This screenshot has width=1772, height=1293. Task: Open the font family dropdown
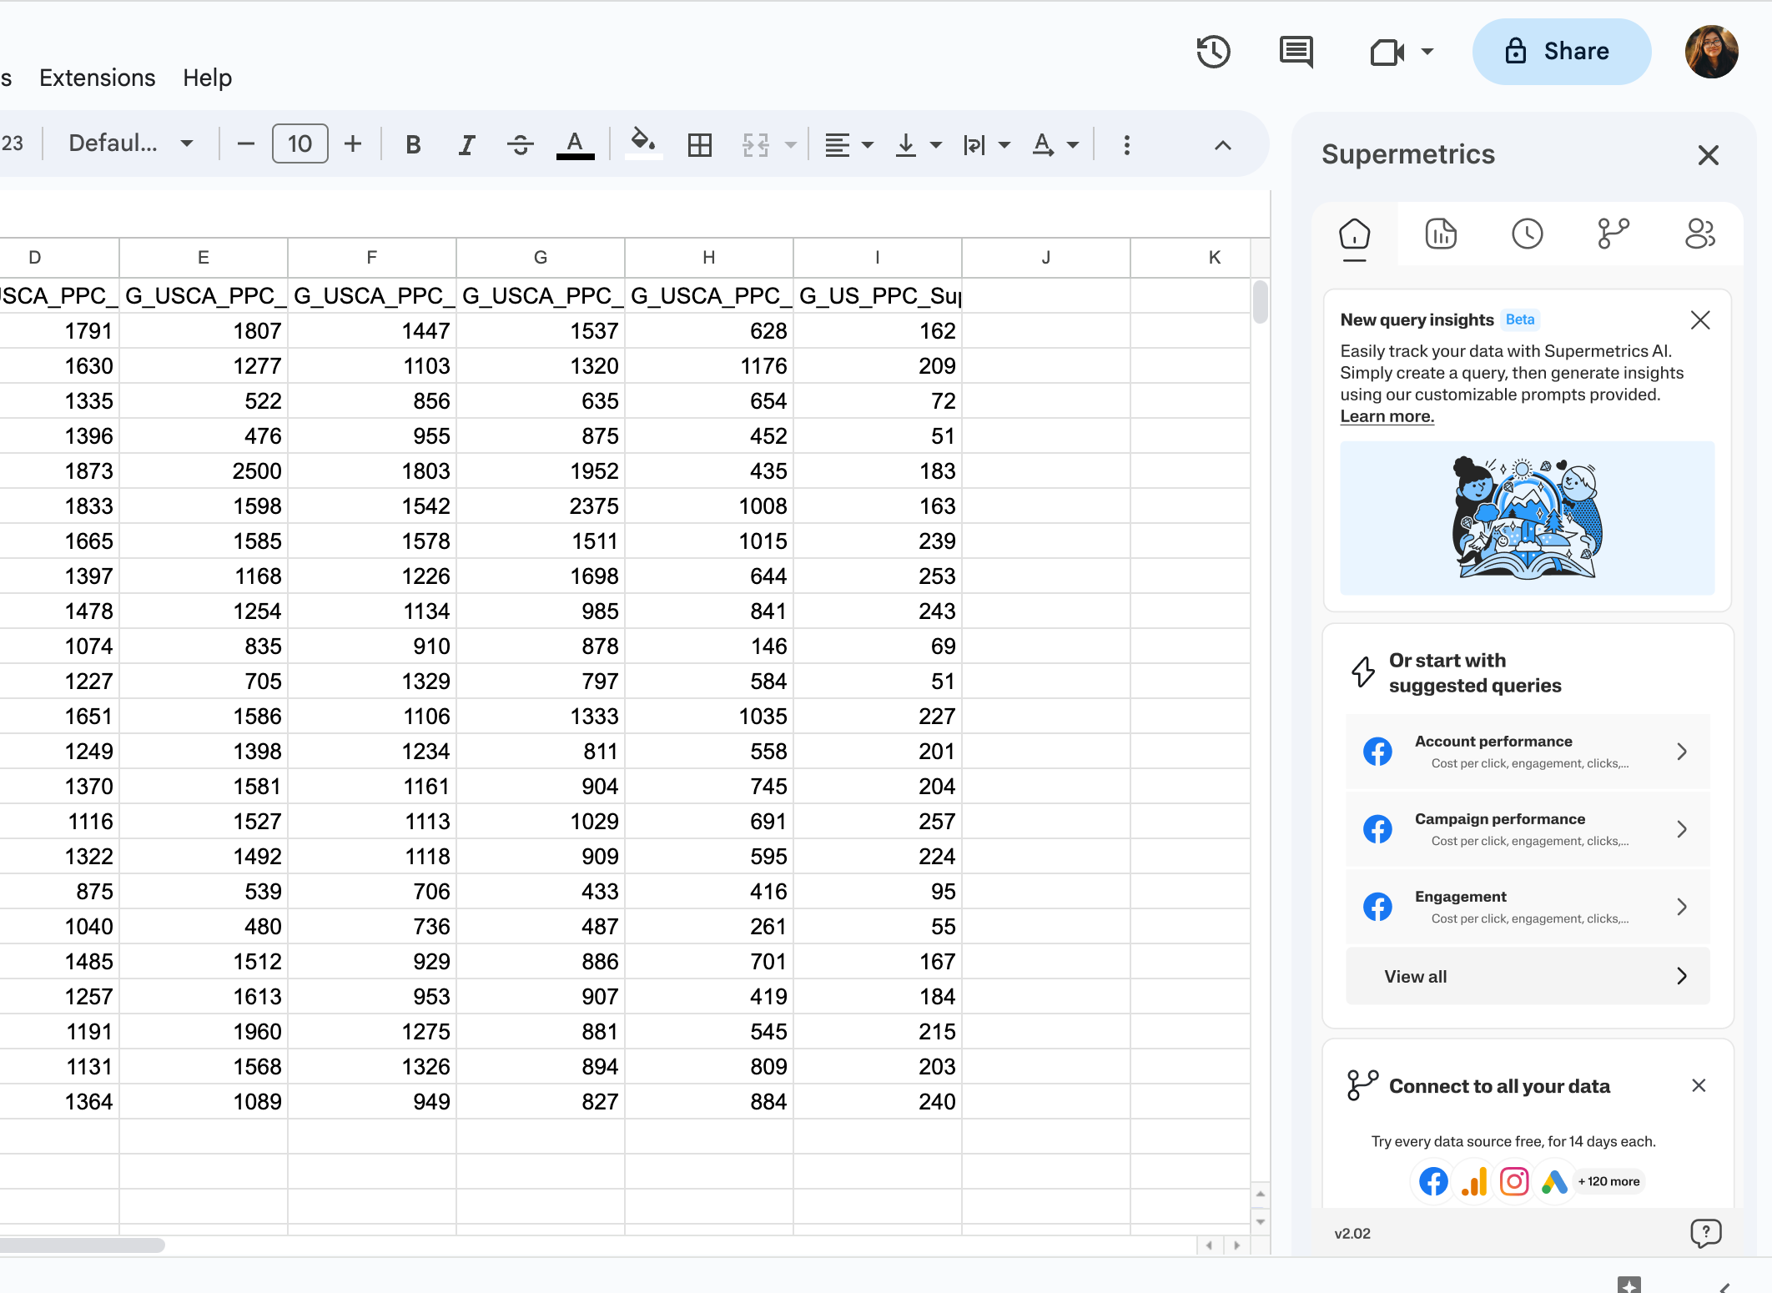coord(131,143)
